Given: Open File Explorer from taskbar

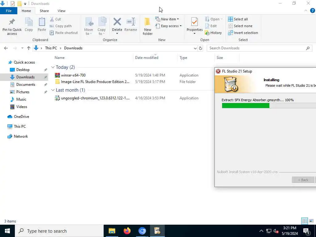Looking at the screenshot, I should pos(112,231).
